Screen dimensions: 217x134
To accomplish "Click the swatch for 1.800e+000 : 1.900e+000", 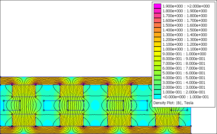I will click(x=157, y=11).
